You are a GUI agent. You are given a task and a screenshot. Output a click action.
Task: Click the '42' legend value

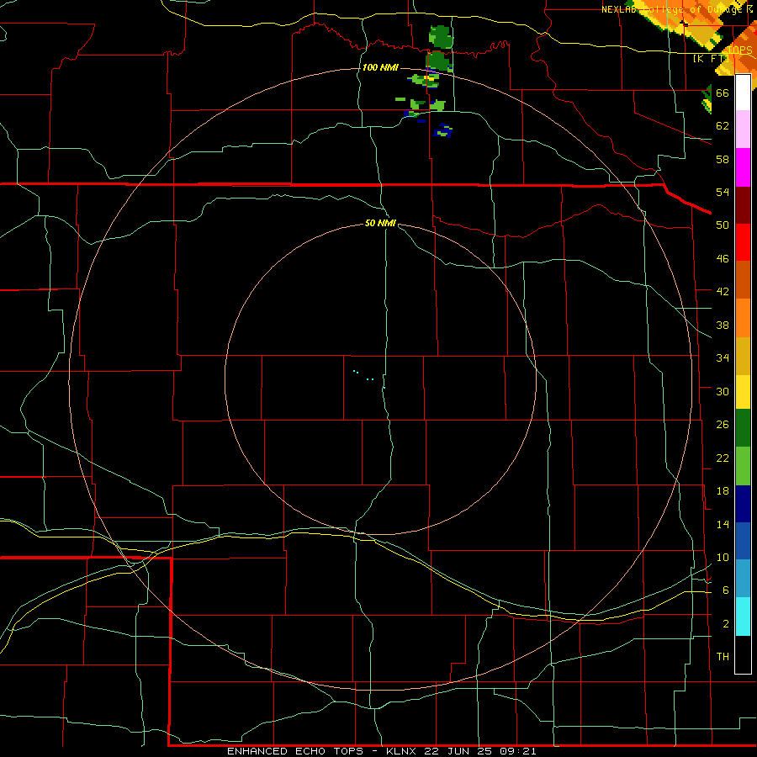coord(723,292)
